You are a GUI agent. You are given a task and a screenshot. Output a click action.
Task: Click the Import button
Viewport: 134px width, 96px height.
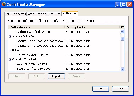(56, 76)
